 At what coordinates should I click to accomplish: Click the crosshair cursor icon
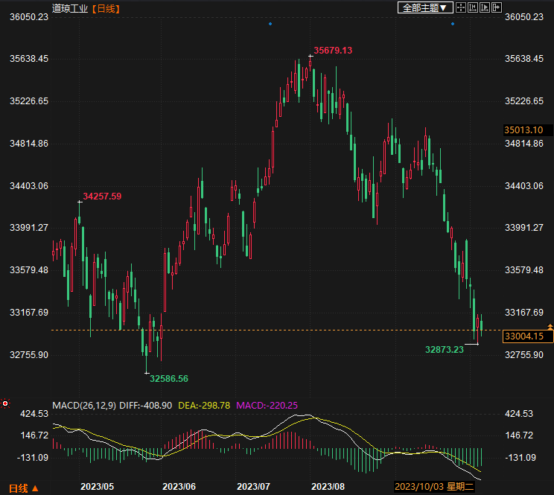coord(461,7)
